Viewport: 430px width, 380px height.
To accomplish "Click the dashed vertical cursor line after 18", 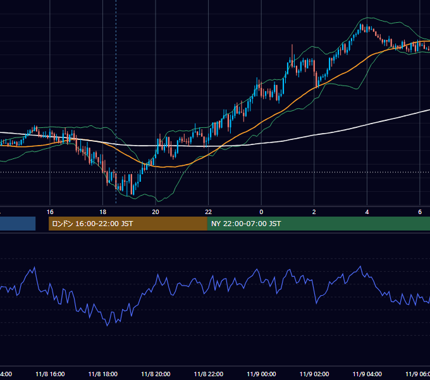I will pyautogui.click(x=116, y=101).
